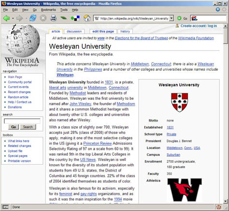Image resolution: width=229 pixels, height=211 pixels.
Task: Open the Wikimedia Foundation link
Action: coord(196,38)
